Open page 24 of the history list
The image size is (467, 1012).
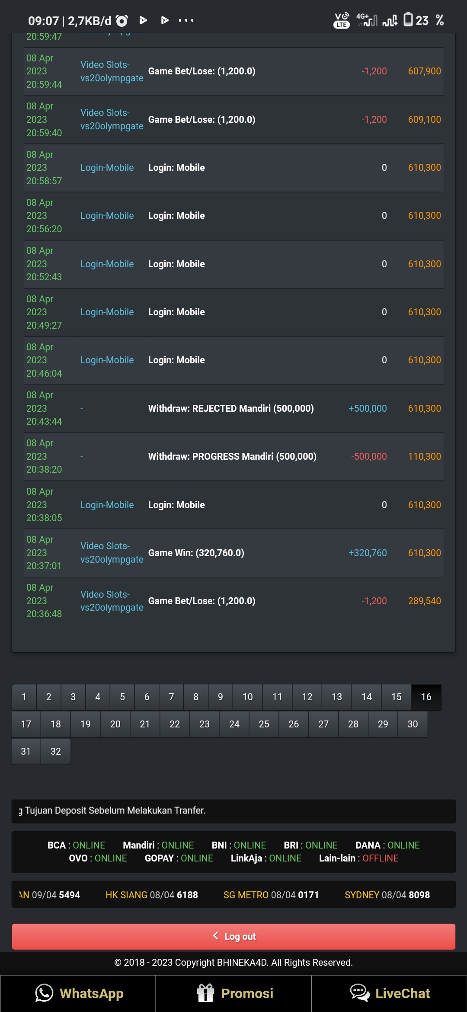[234, 724]
